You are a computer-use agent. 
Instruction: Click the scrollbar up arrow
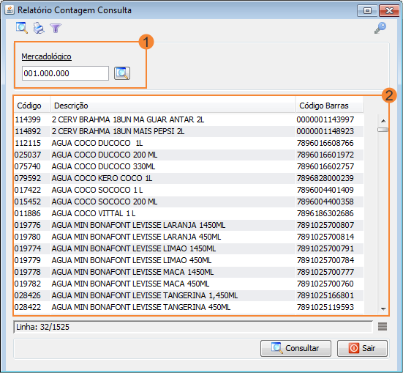point(383,121)
